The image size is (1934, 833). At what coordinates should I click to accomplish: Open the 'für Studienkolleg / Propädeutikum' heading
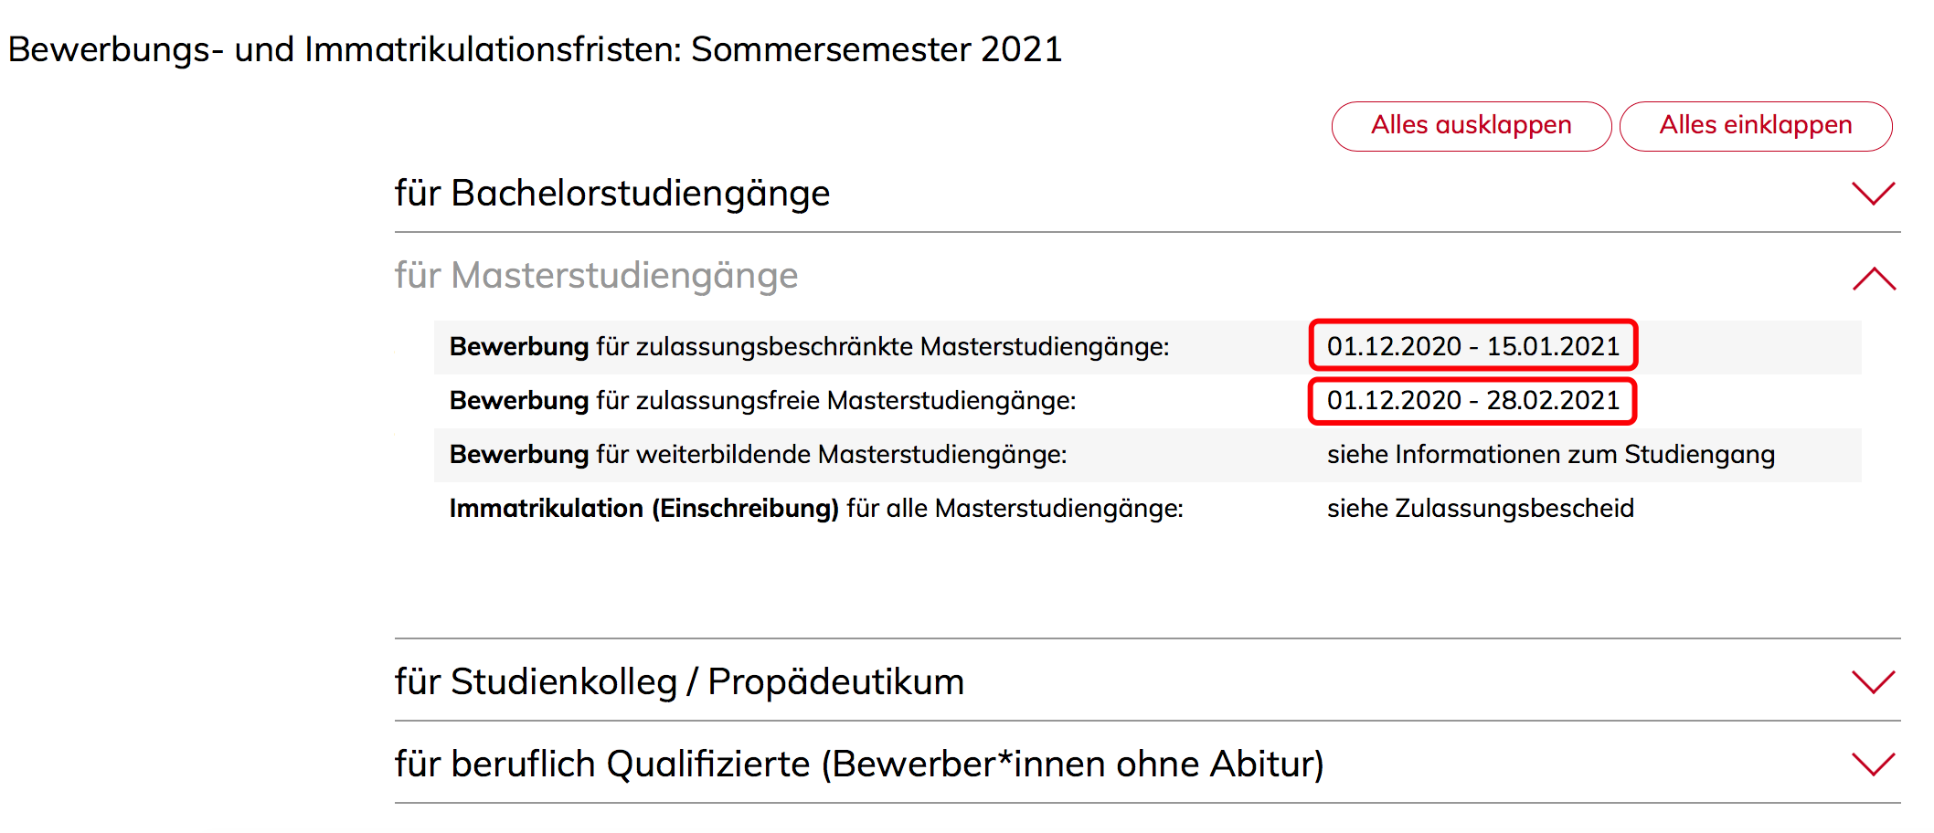pos(679,682)
